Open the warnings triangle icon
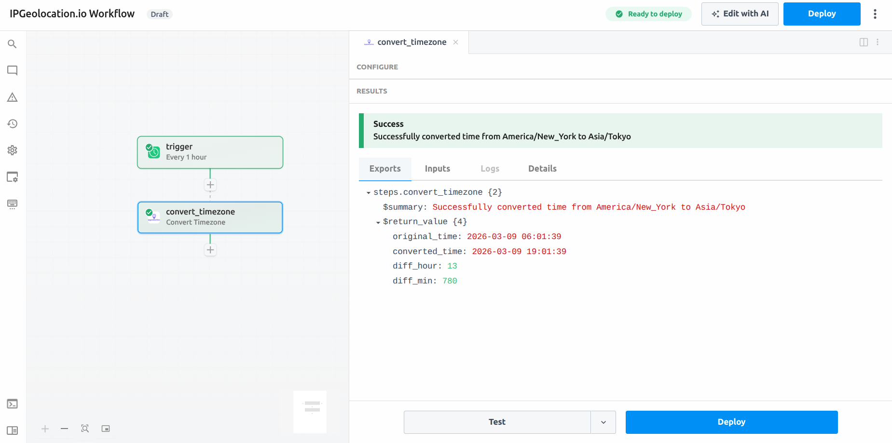Viewport: 892px width, 443px height. (x=13, y=97)
